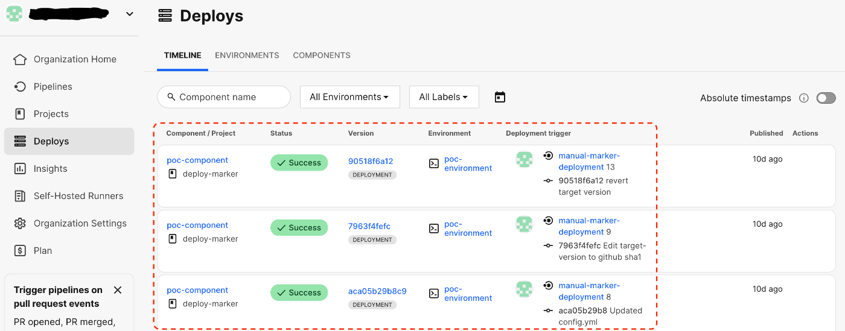The image size is (845, 331).
Task: Click the terminal environment icon in 7963f4fefc row
Action: click(x=433, y=229)
